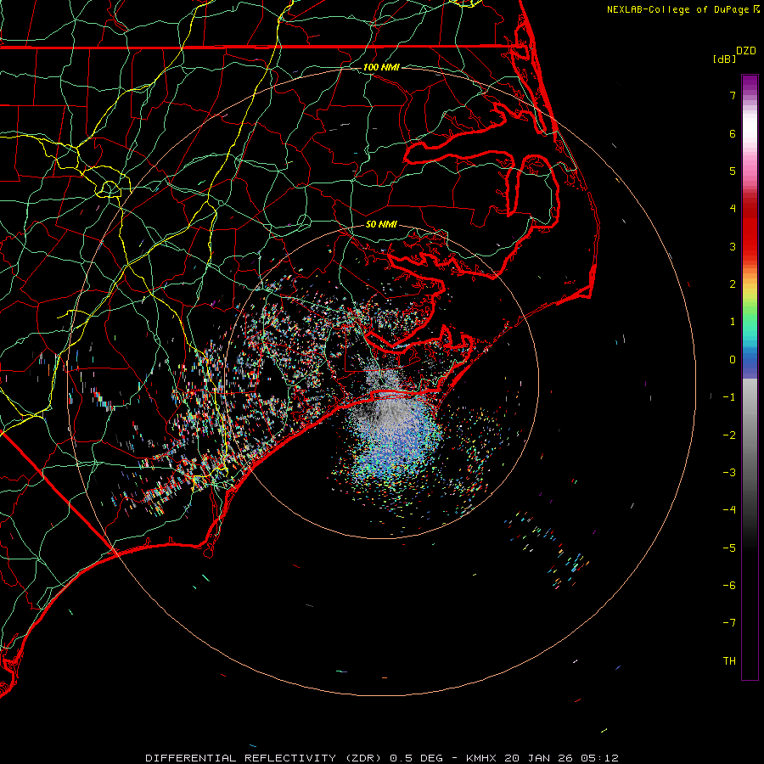Click the TH threshold legend label

click(x=729, y=661)
